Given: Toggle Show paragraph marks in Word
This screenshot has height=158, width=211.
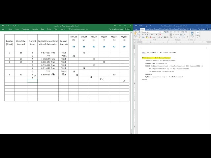Looking at the screenshot, I should 188,37.
